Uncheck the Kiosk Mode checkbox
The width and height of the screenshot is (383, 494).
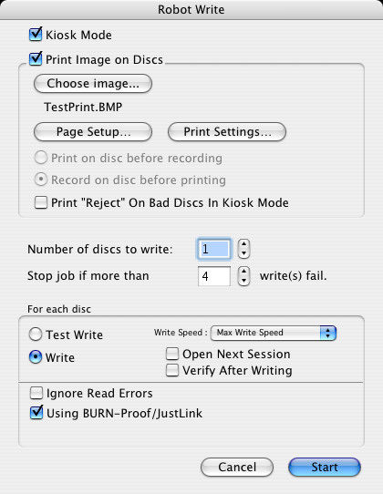coord(36,35)
